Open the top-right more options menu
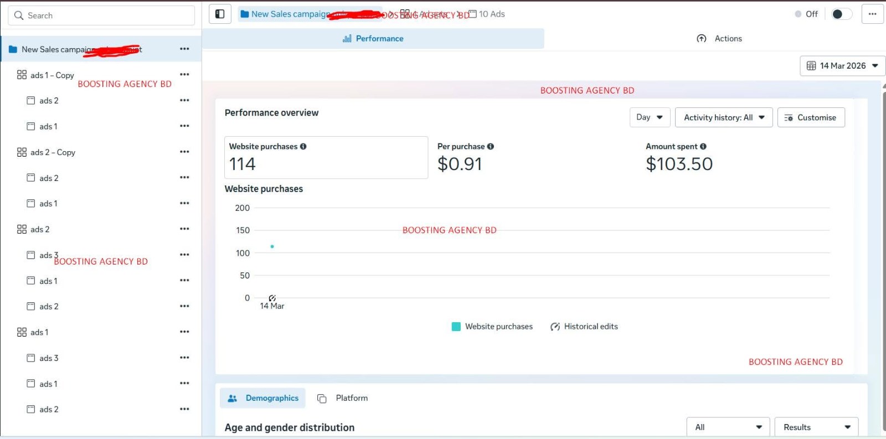886x439 pixels. point(872,14)
